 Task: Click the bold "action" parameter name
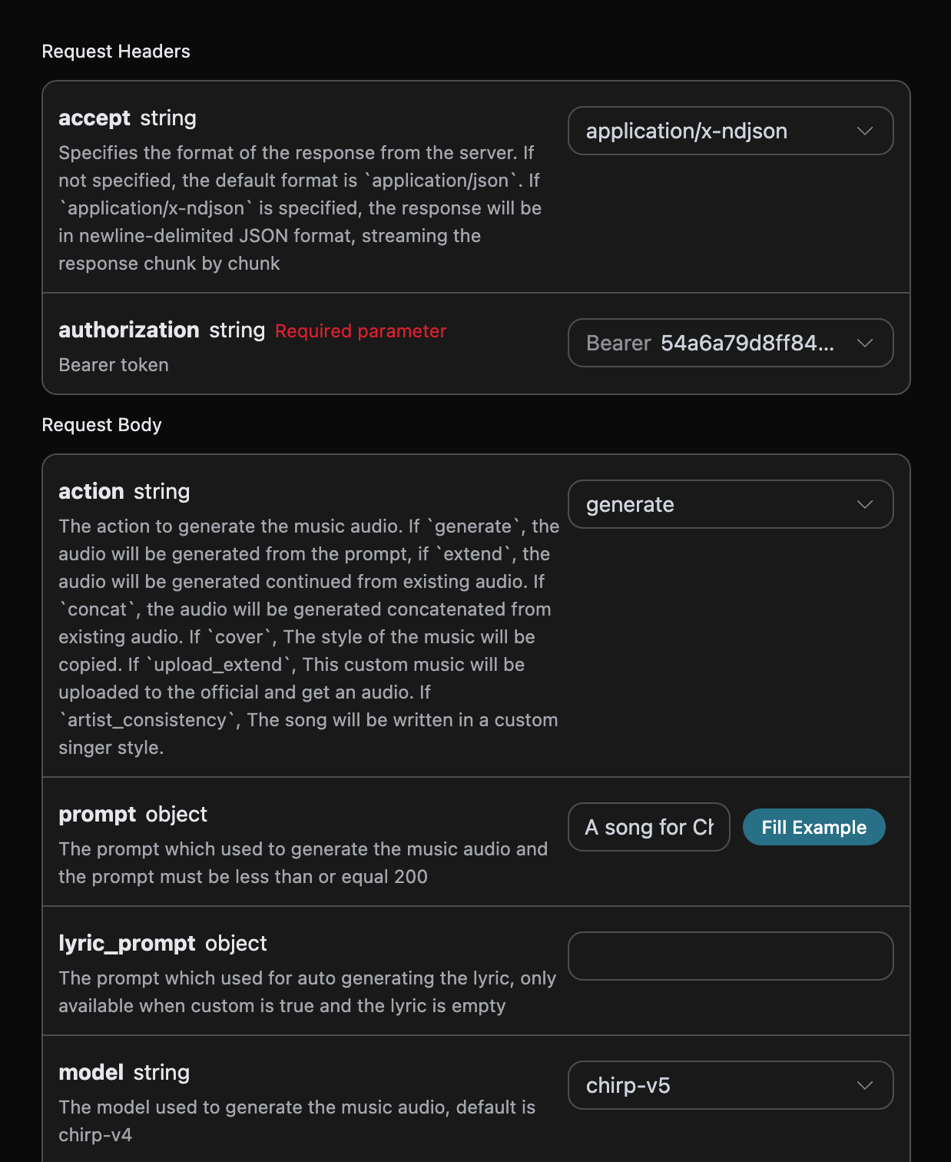(x=91, y=492)
